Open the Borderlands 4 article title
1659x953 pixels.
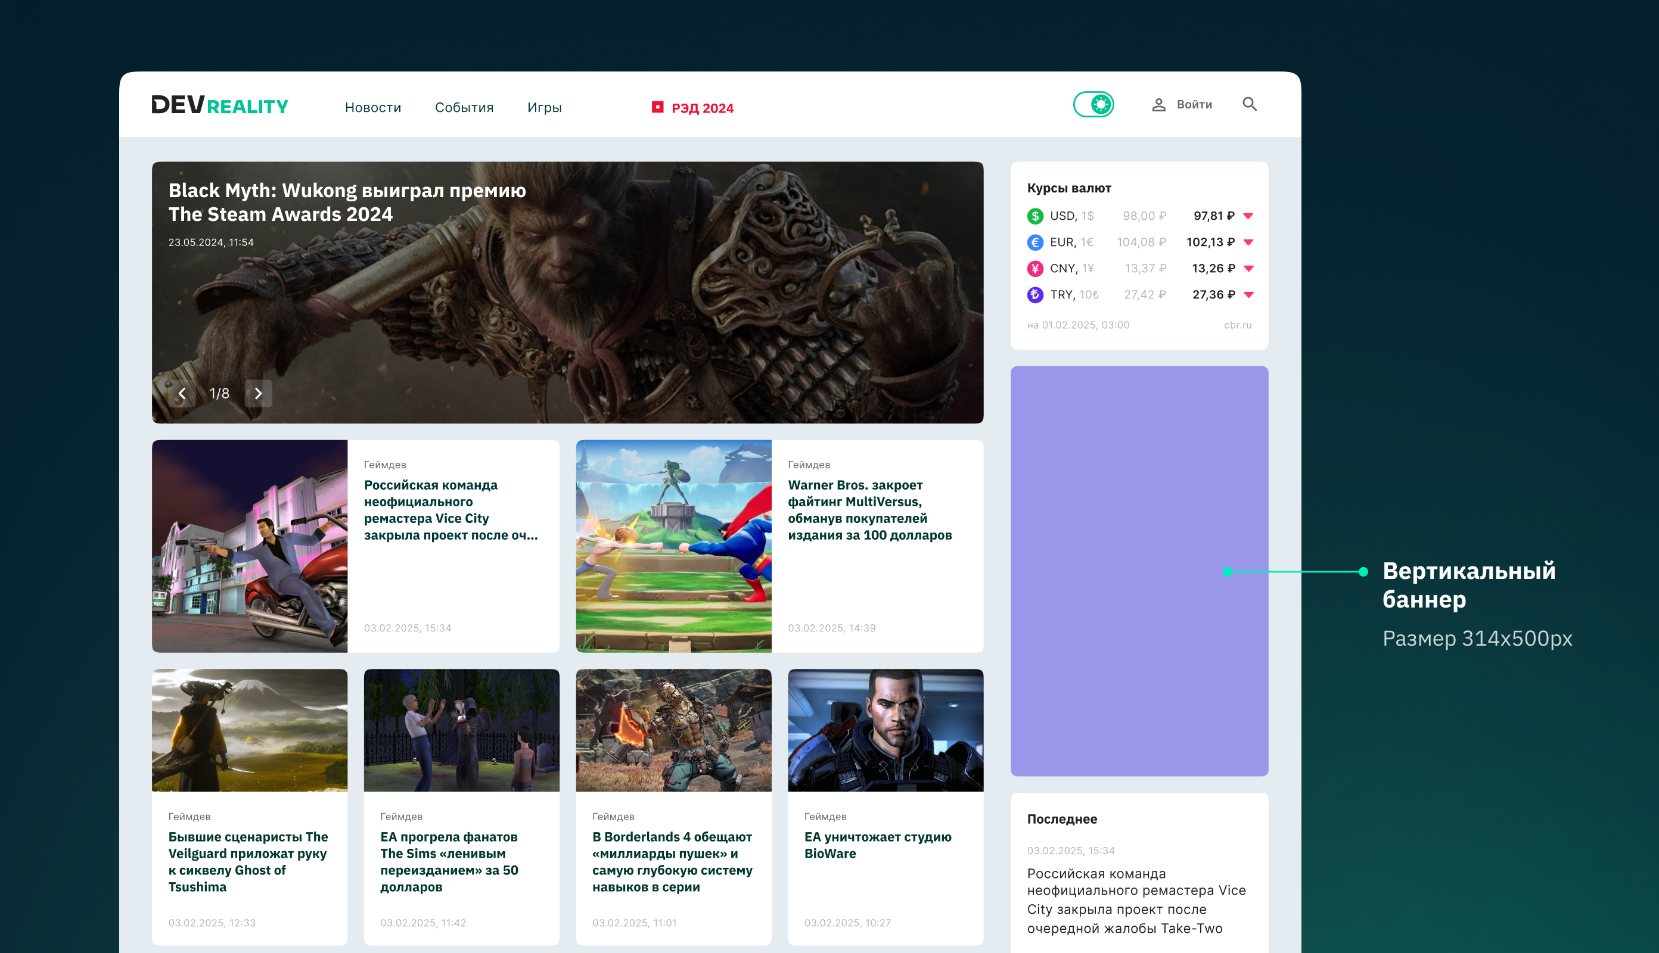[672, 861]
